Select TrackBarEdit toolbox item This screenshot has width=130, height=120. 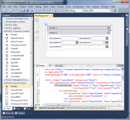point(16,73)
